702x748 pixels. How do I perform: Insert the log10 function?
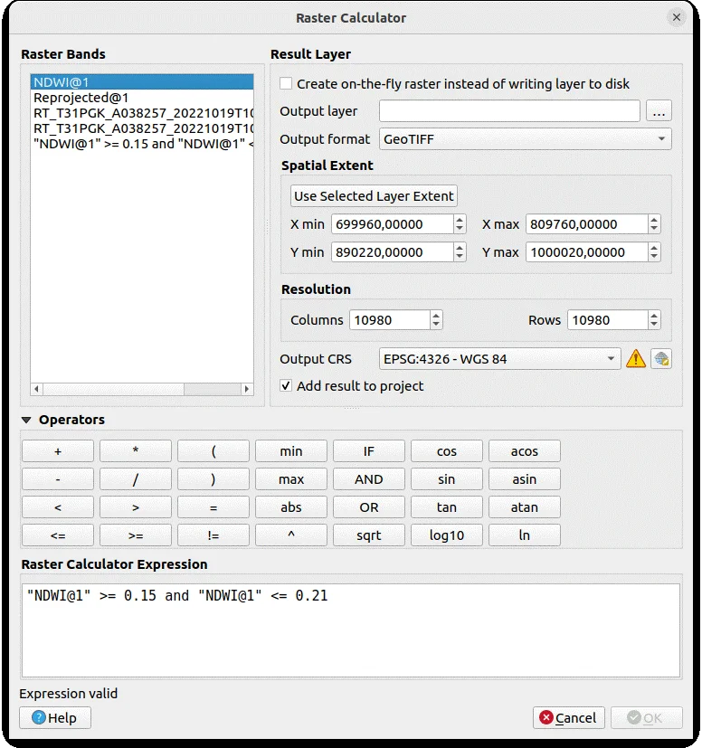click(446, 535)
